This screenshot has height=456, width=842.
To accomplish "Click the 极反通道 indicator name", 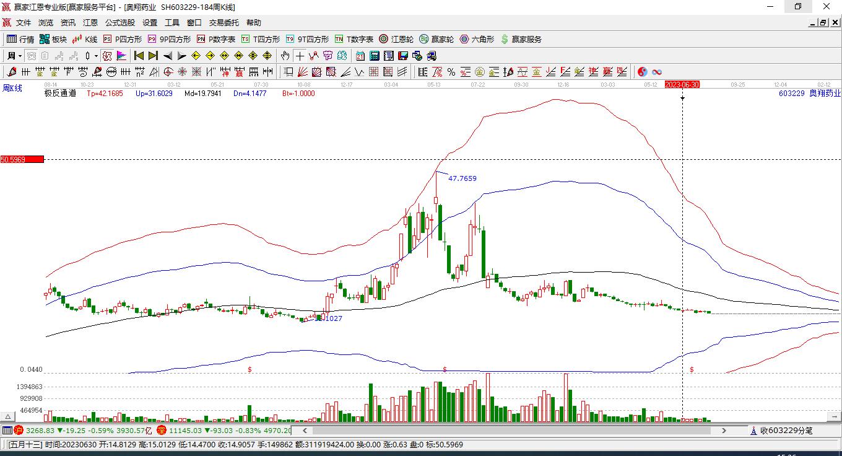I will [60, 94].
